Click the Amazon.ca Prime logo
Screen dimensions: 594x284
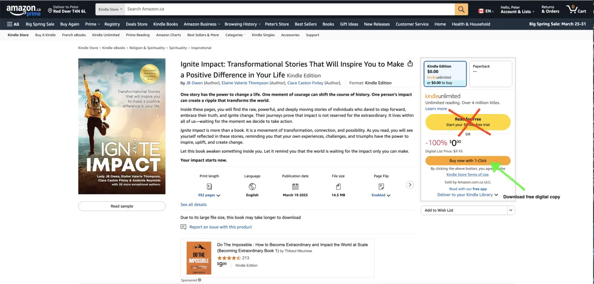point(24,10)
